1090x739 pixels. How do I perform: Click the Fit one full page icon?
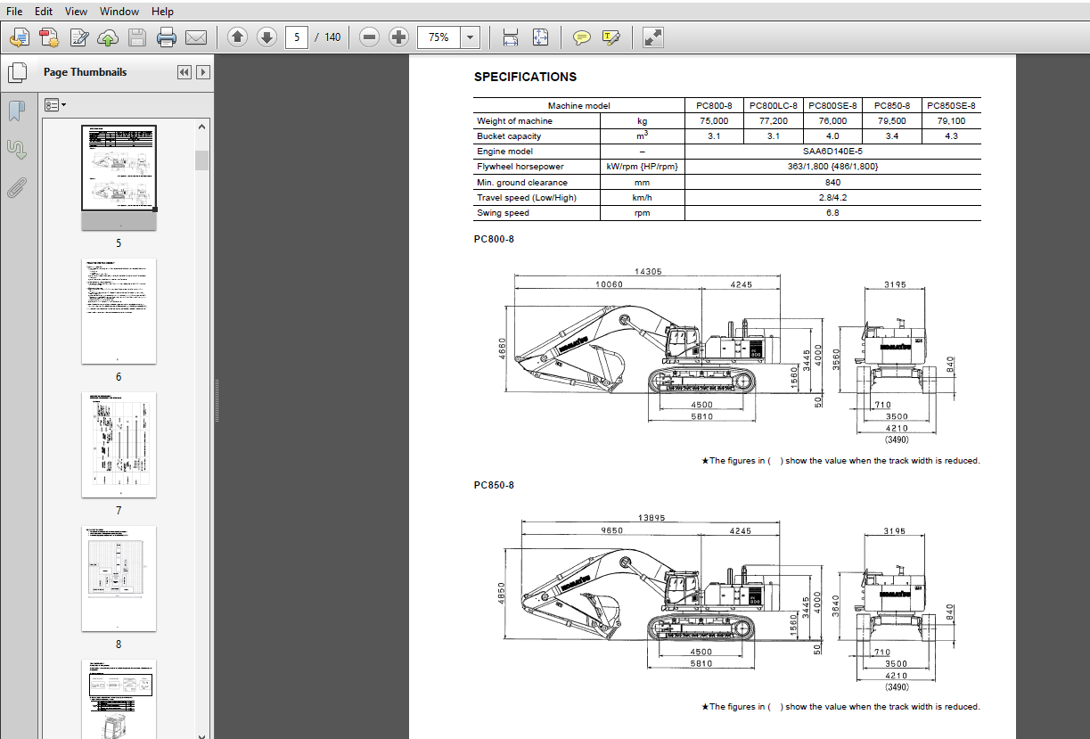pos(540,37)
